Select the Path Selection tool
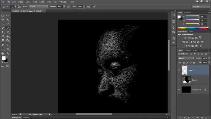The height and width of the screenshot is (119, 211). click(x=3, y=49)
